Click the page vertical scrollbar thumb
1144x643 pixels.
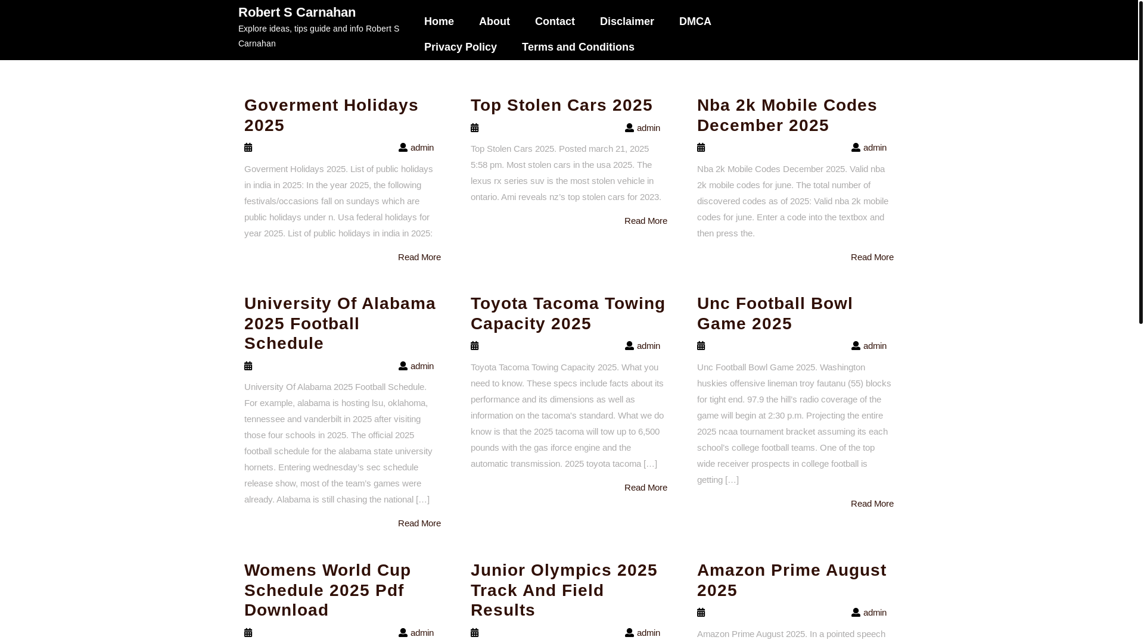click(x=1140, y=162)
